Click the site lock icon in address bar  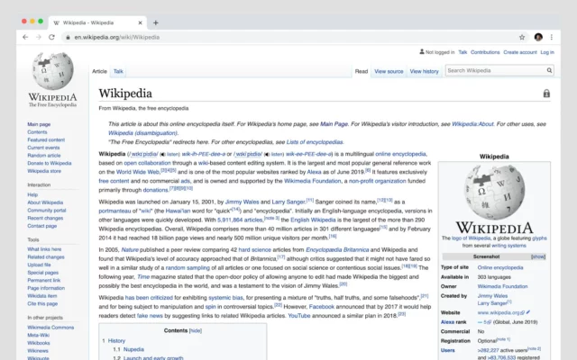(x=69, y=37)
